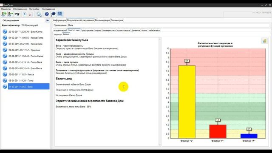Click the Баланс дош heading

(64, 79)
